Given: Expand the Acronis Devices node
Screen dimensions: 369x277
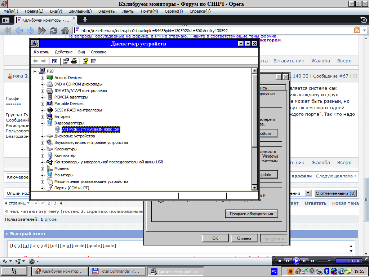Looking at the screenshot, I should point(43,78).
